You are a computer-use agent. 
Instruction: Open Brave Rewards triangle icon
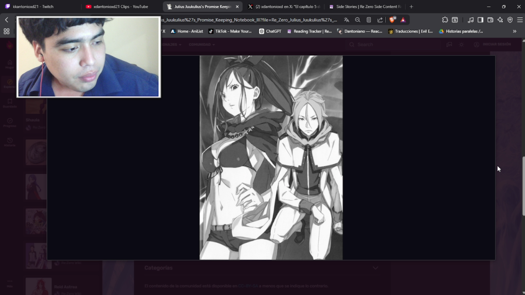point(403,20)
